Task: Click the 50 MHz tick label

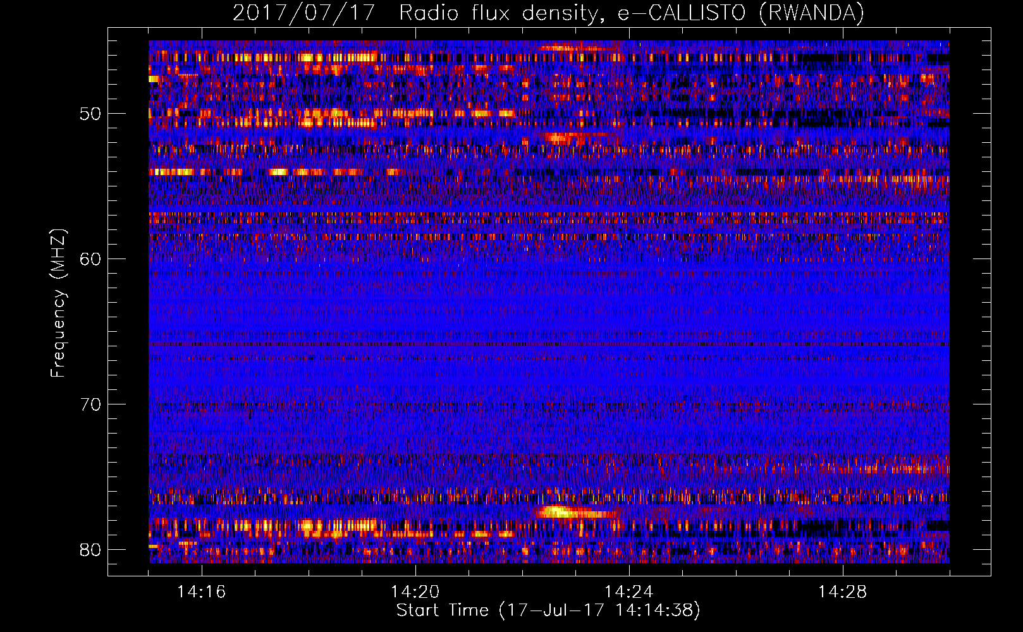Action: 90,114
